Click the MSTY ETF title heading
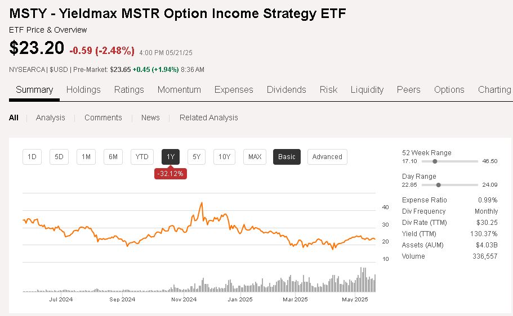The width and height of the screenshot is (513, 316). [x=177, y=13]
